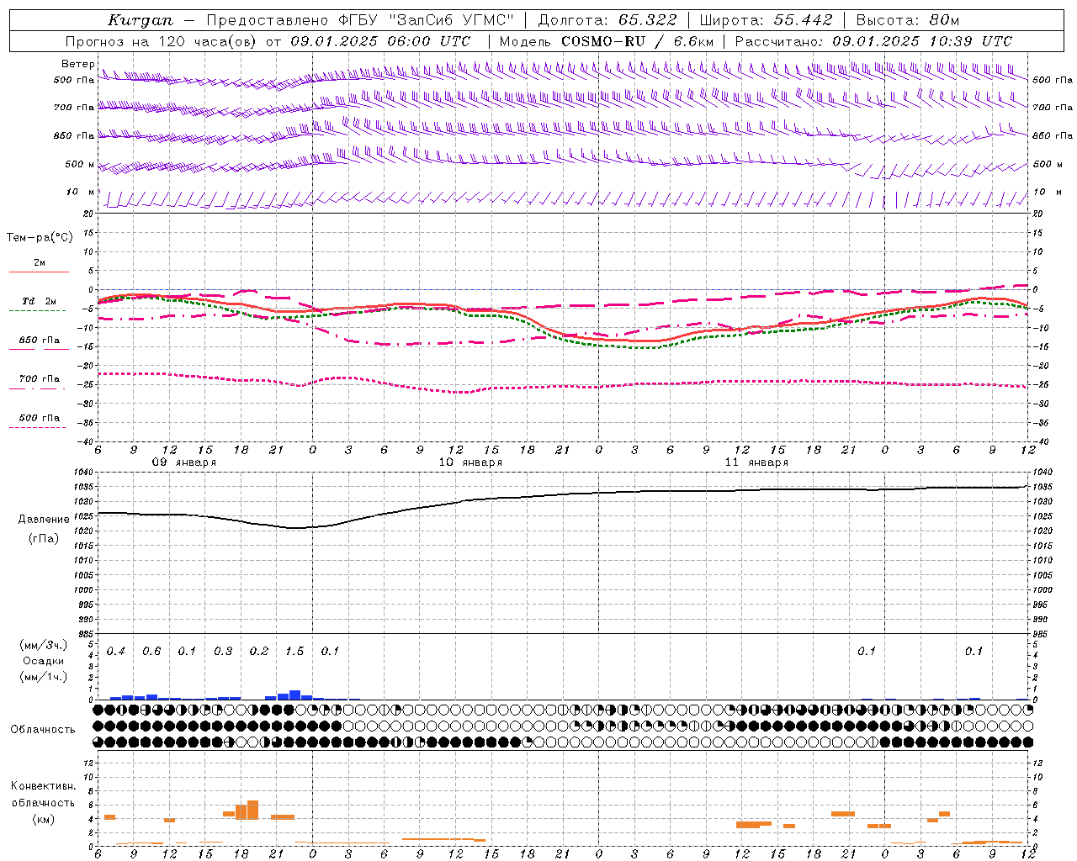Click the 0.3 precipitation total
The image size is (1077, 861).
(x=223, y=652)
